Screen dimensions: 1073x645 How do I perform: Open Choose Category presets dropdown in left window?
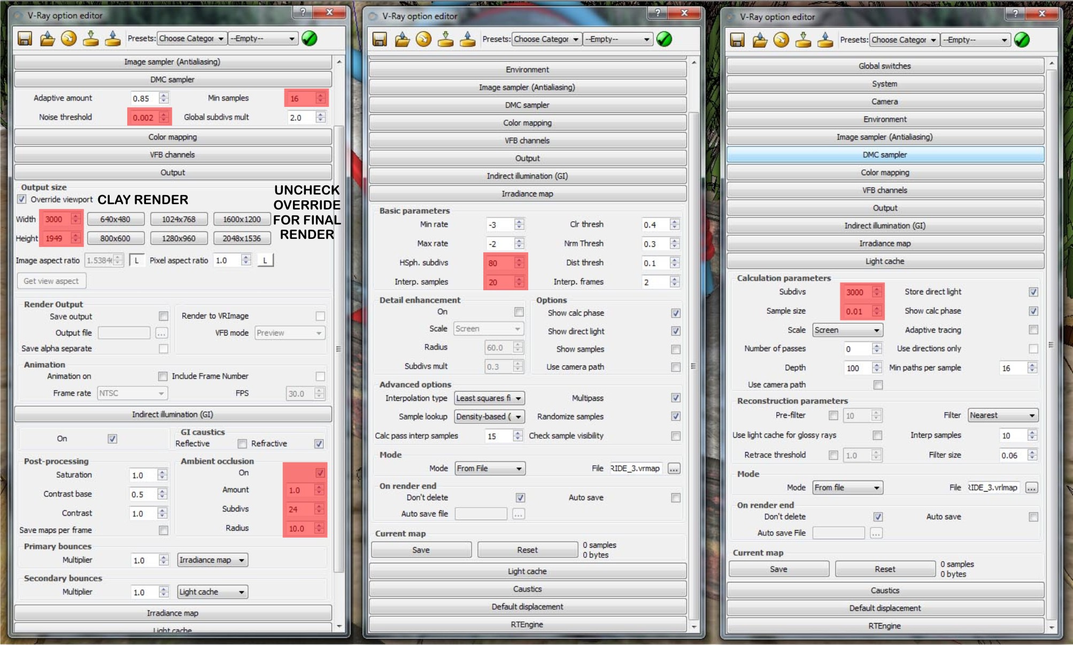191,38
